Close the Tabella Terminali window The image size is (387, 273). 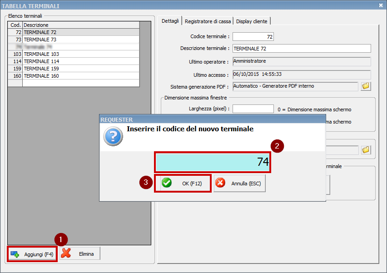(x=381, y=5)
